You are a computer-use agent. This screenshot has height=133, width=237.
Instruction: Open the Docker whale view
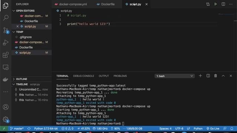(x=6, y=79)
